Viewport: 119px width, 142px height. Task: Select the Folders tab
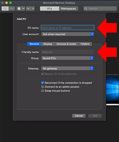(x=85, y=44)
